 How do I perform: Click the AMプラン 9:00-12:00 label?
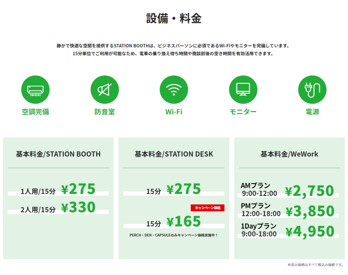pyautogui.click(x=259, y=189)
